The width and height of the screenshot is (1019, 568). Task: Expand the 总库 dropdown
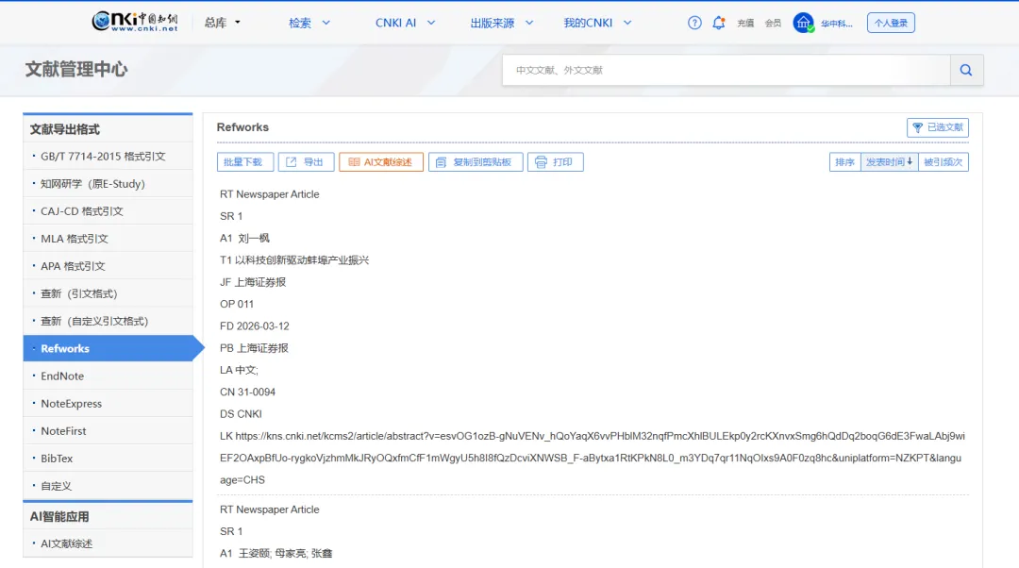coord(223,23)
